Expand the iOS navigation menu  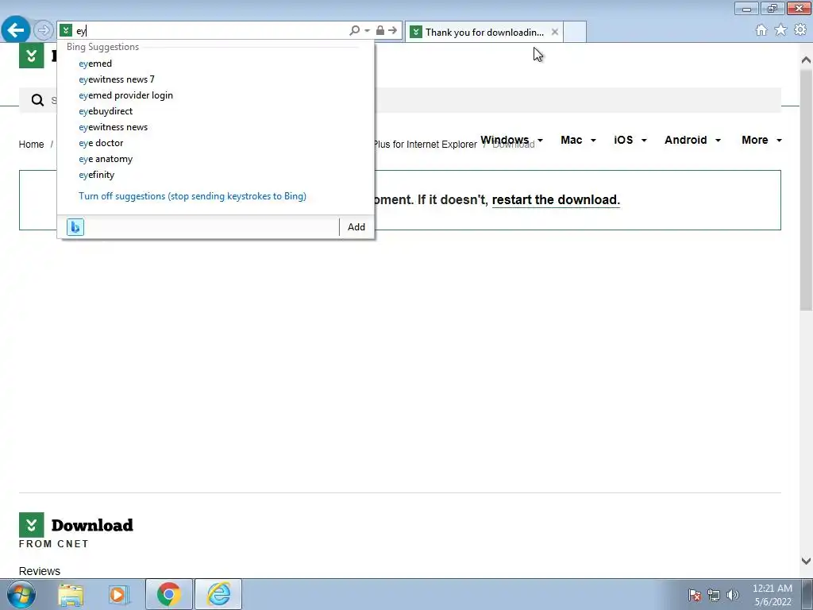point(630,140)
